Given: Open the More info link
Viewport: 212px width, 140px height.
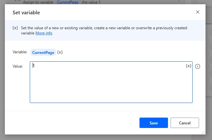Looking at the screenshot, I should pyautogui.click(x=44, y=33).
